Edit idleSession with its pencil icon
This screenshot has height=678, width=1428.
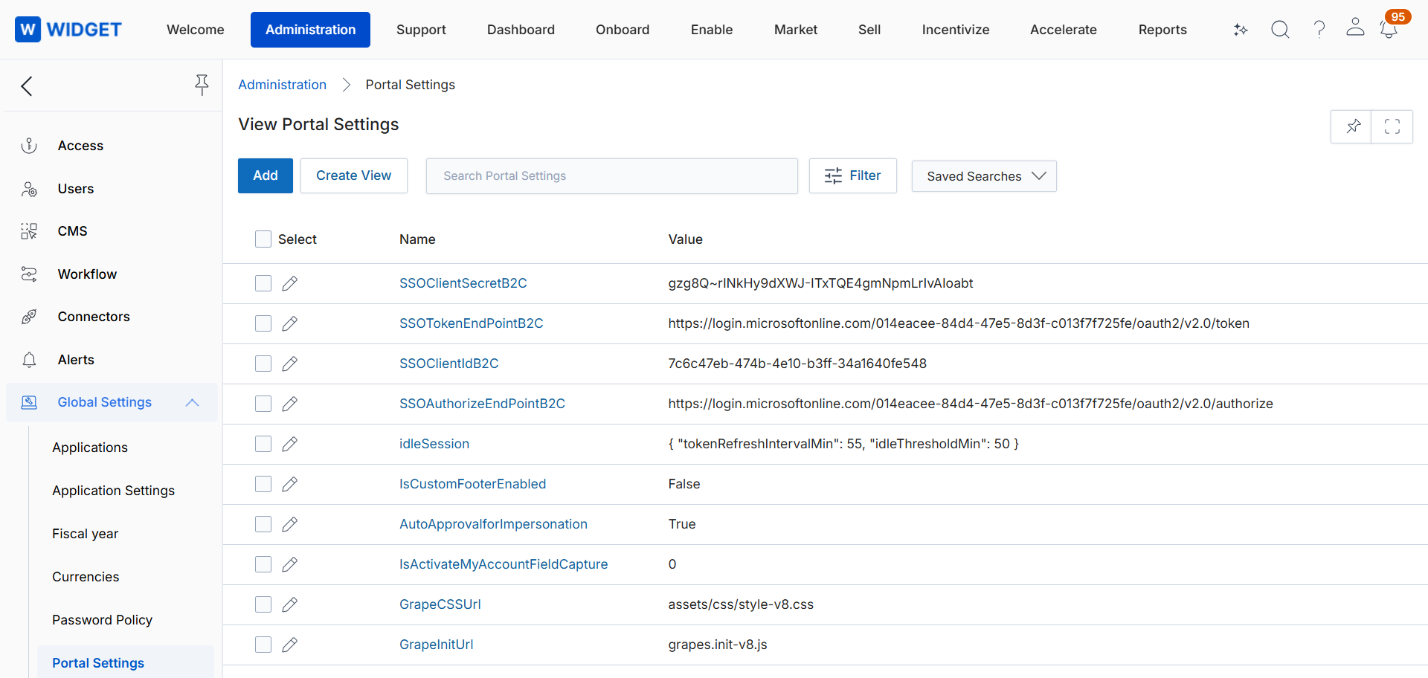(x=290, y=444)
